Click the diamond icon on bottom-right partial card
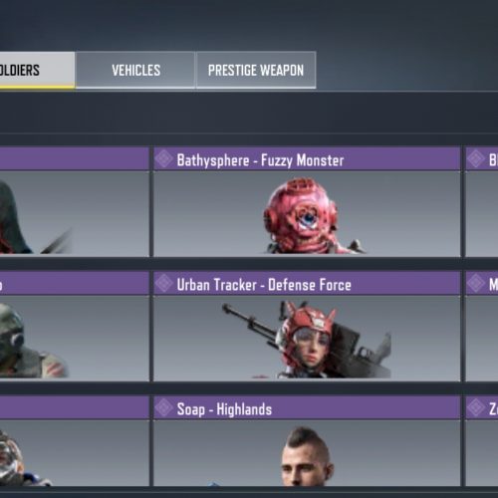Image resolution: width=498 pixels, height=498 pixels. [x=476, y=407]
